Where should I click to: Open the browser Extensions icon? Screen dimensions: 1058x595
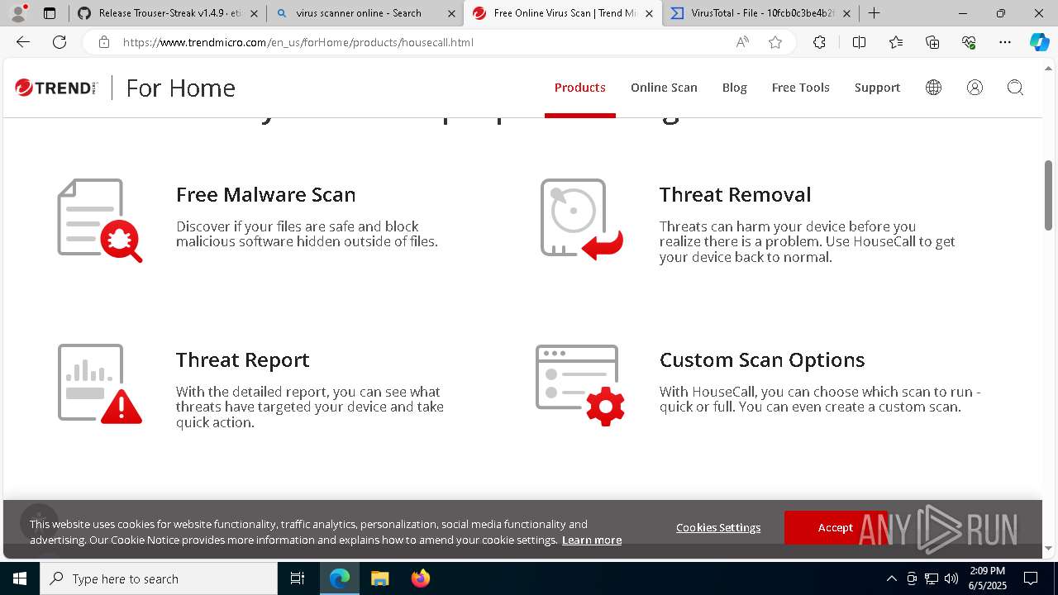tap(819, 42)
